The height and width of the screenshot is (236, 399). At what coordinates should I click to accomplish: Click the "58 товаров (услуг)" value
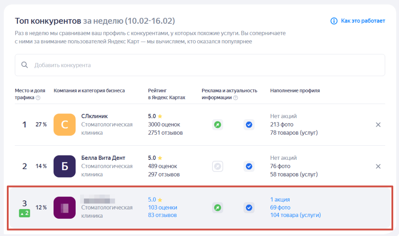click(294, 174)
